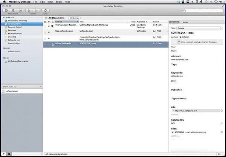Open the URL link icon beside mac.softpedia.com
The width and height of the screenshot is (226, 157).
point(173,110)
